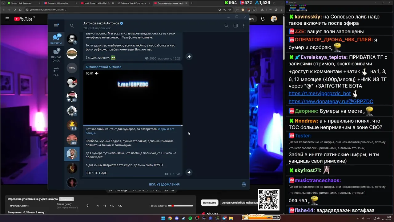
Task: Reload the YouTube page
Action: tap(15, 10)
